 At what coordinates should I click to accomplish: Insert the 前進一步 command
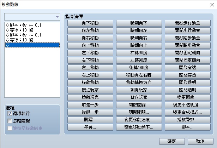click(x=90, y=105)
